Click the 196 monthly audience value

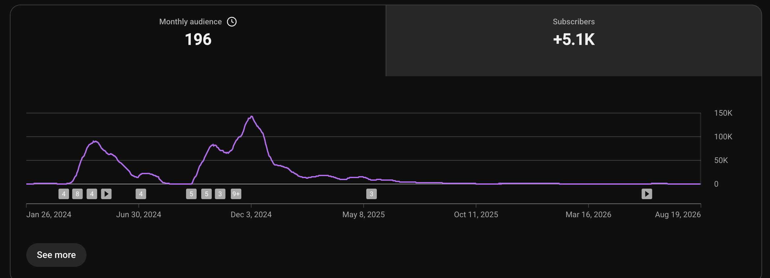coord(198,39)
